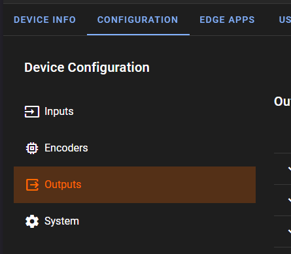Expand the first output row chevron
This screenshot has width=291, height=254.
point(290,169)
